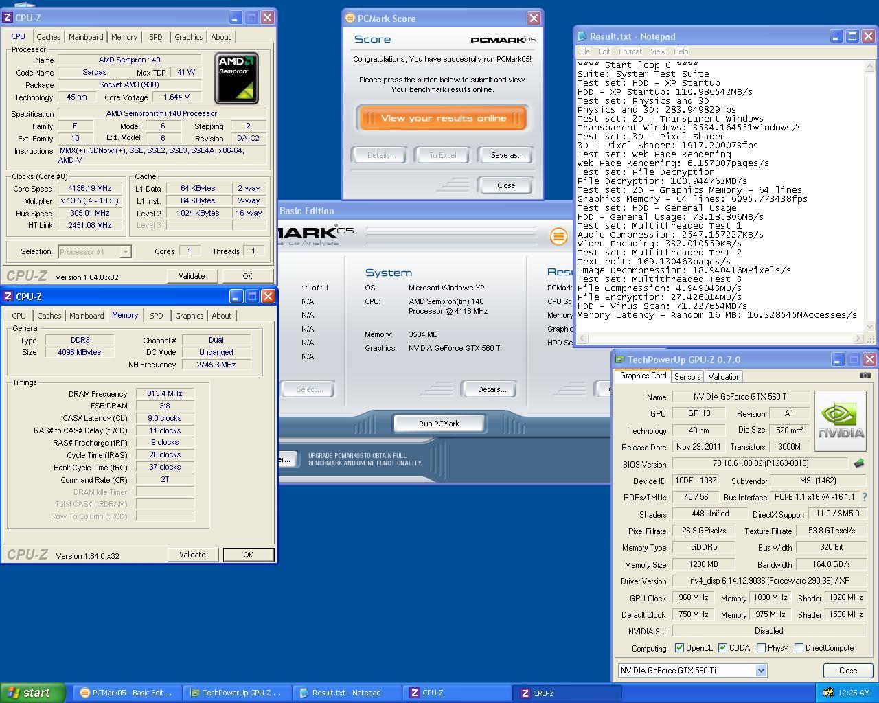Viewport: 879px width, 703px height.
Task: Click Validate in lower CPU-Z window
Action: click(x=192, y=555)
